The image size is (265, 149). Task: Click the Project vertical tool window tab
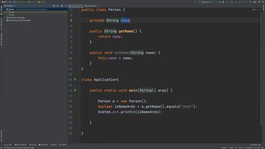1,10
